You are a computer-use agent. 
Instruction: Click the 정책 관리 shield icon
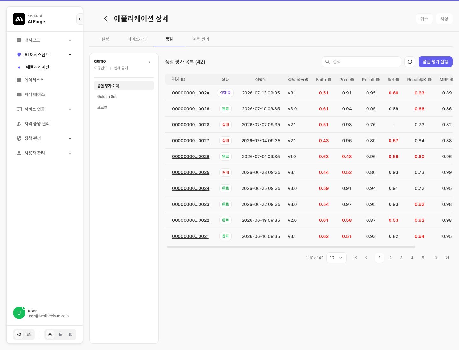19,138
